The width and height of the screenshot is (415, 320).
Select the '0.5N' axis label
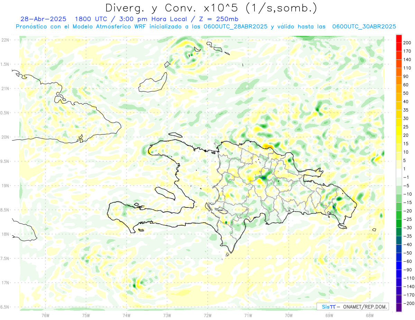click(x=5, y=113)
